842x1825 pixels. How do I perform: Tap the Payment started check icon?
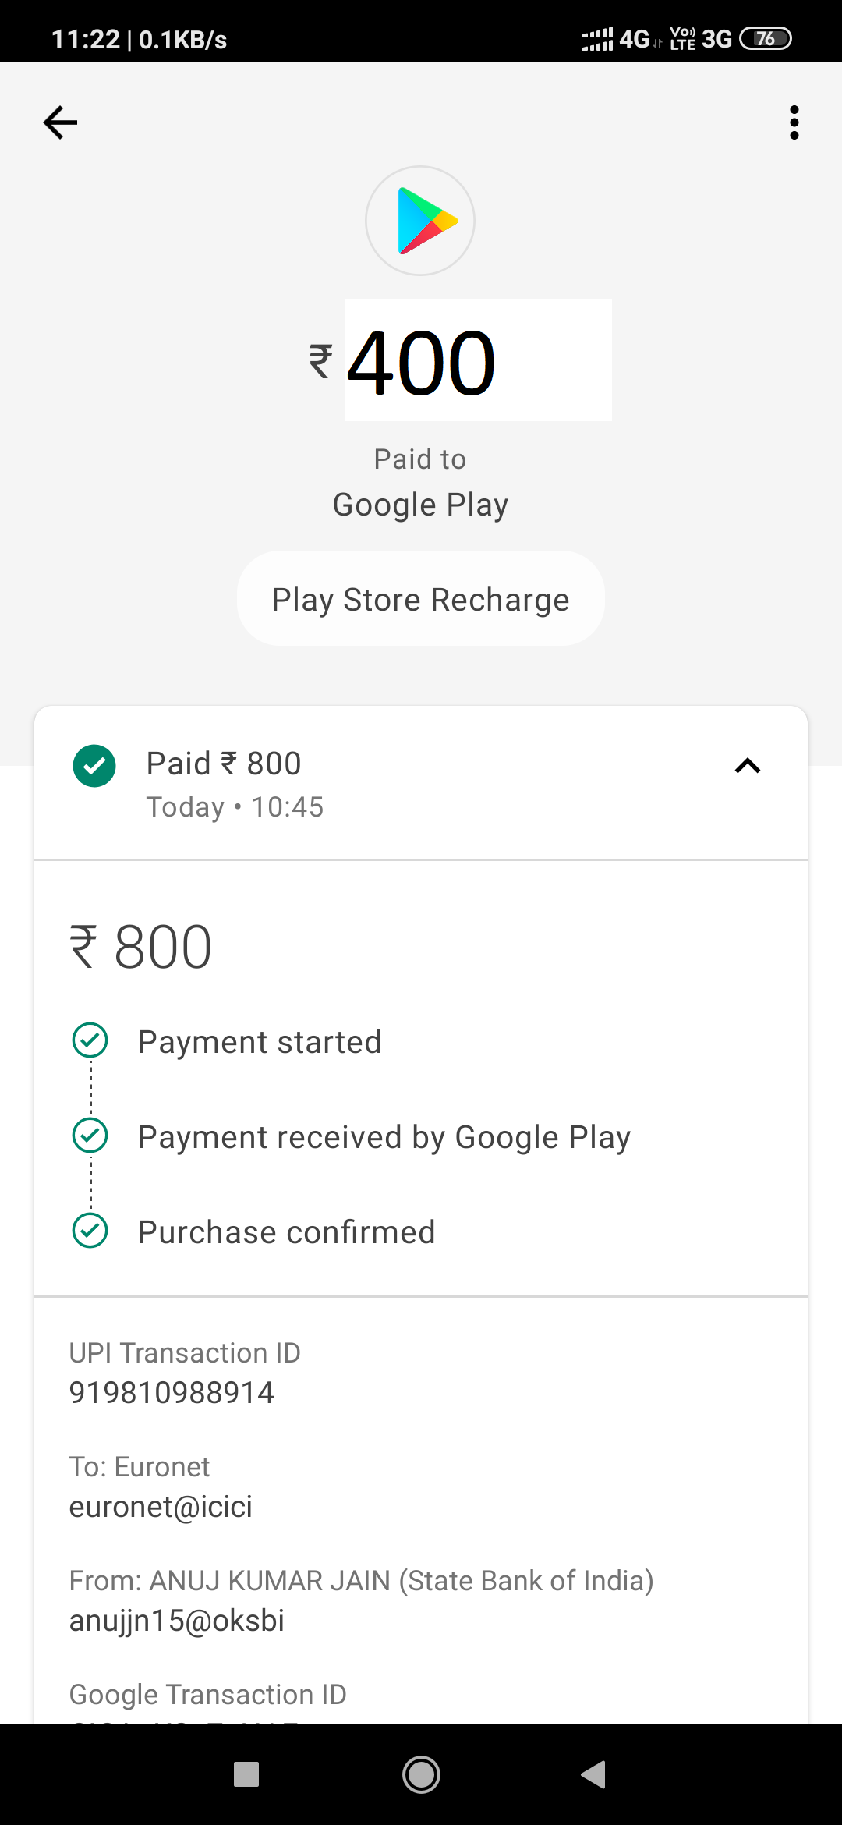tap(90, 1040)
